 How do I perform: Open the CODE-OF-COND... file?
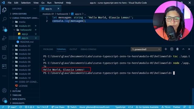[x=24, y=82]
